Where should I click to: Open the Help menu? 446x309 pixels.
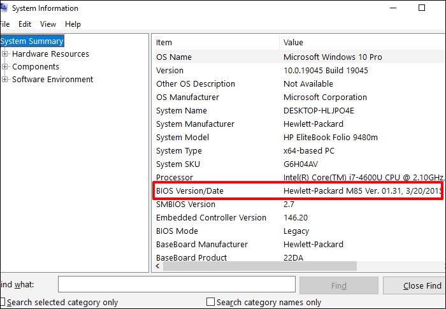[x=73, y=24]
